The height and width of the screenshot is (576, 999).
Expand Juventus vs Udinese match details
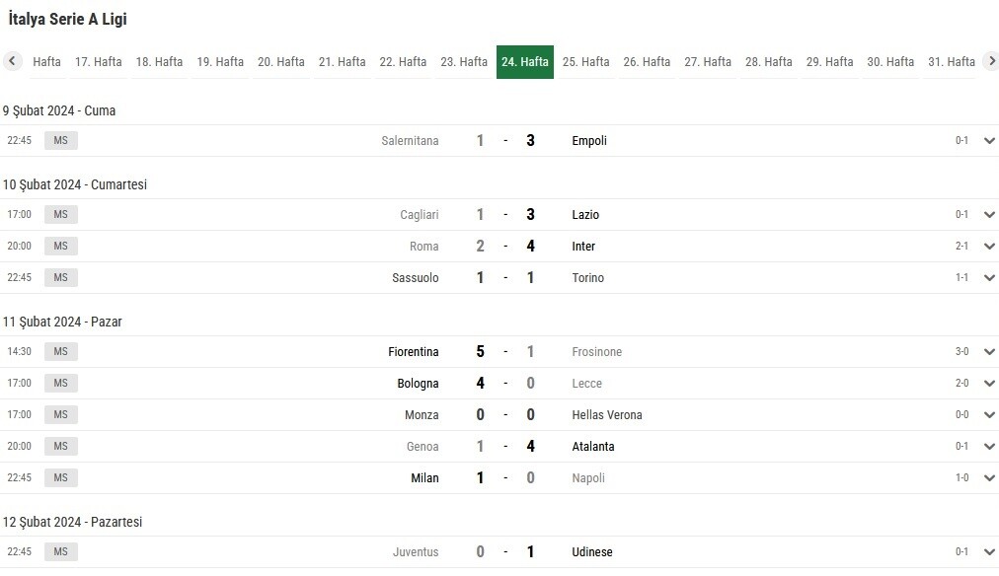[x=989, y=551]
